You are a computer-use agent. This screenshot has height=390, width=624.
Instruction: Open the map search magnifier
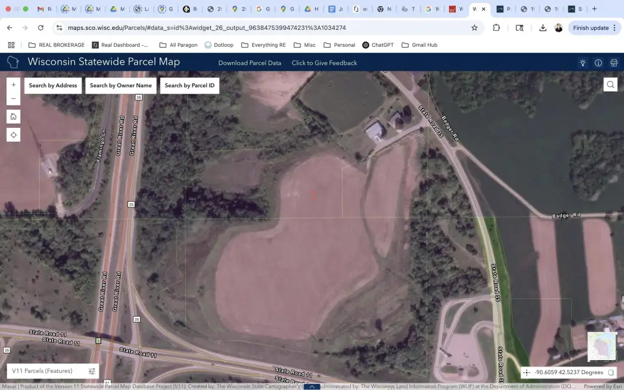(610, 85)
